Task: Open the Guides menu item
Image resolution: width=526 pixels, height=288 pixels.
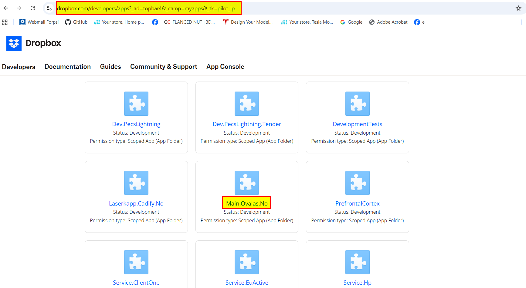Action: (x=110, y=67)
